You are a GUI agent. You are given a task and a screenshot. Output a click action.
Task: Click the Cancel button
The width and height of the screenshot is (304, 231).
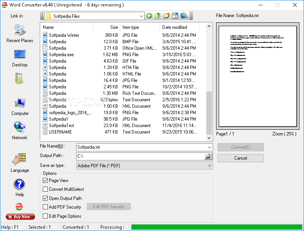click(x=241, y=158)
